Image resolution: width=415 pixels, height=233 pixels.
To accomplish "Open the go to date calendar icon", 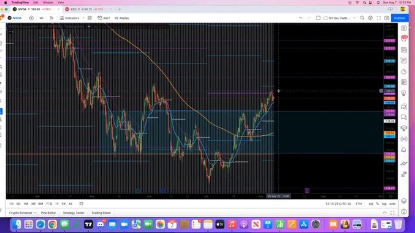I will pyautogui.click(x=81, y=204).
